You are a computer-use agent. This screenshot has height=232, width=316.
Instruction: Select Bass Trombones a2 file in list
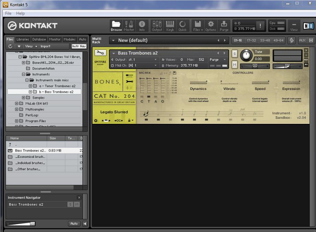tap(44, 150)
